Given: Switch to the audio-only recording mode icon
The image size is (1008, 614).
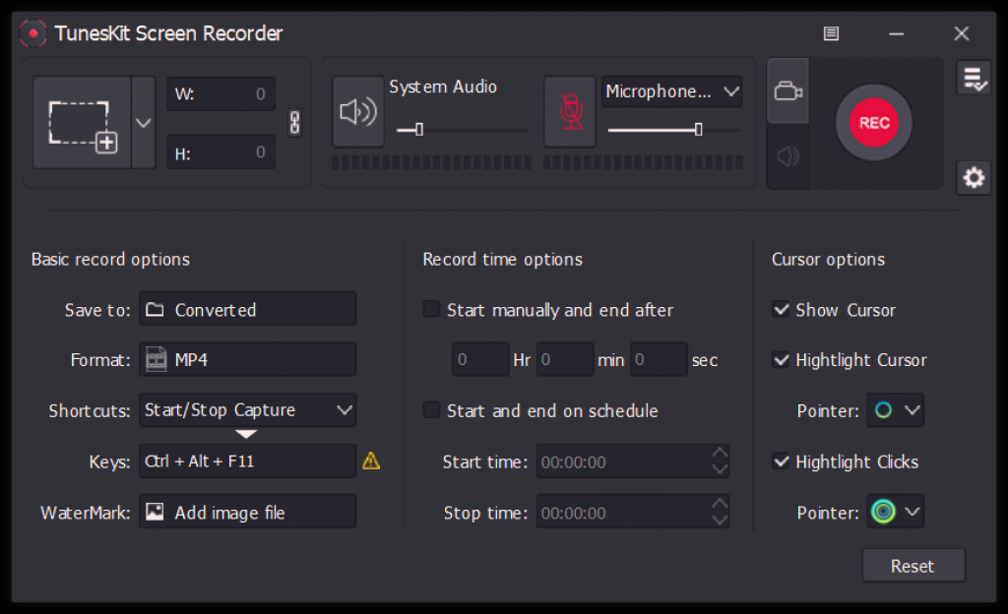Looking at the screenshot, I should click(788, 156).
